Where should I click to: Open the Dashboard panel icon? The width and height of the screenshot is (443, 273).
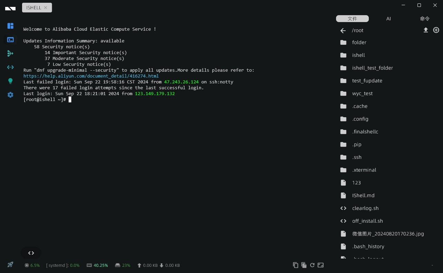pos(10,26)
